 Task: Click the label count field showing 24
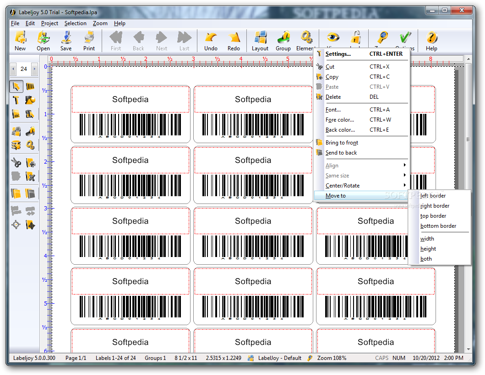click(x=24, y=69)
